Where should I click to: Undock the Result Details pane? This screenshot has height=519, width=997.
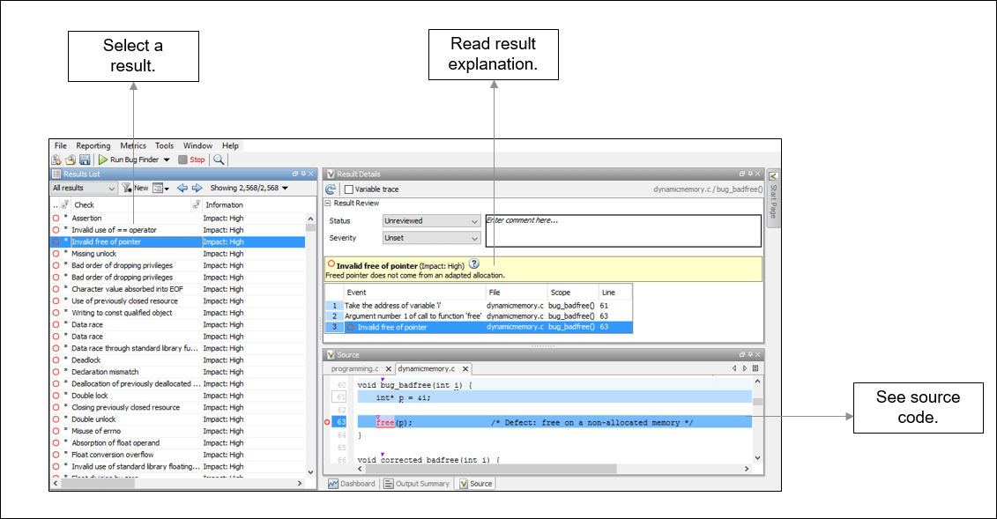tap(742, 174)
